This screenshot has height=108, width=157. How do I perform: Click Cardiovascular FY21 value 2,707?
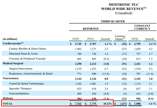[93, 44]
